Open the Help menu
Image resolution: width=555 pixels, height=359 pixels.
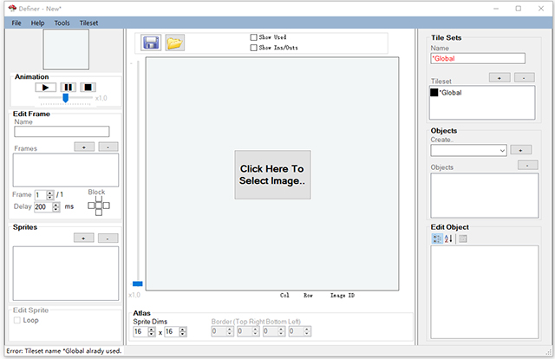37,23
